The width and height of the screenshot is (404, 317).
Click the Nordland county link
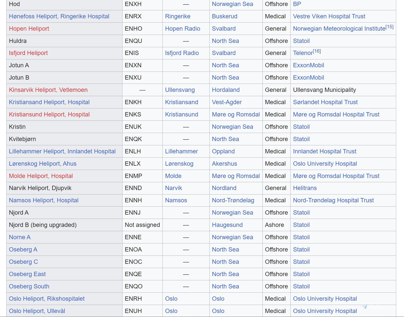pos(224,188)
